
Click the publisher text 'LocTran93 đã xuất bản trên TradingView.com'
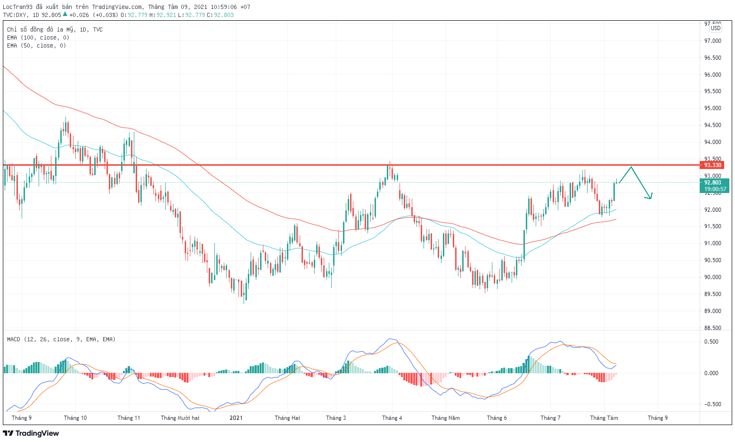pyautogui.click(x=73, y=7)
